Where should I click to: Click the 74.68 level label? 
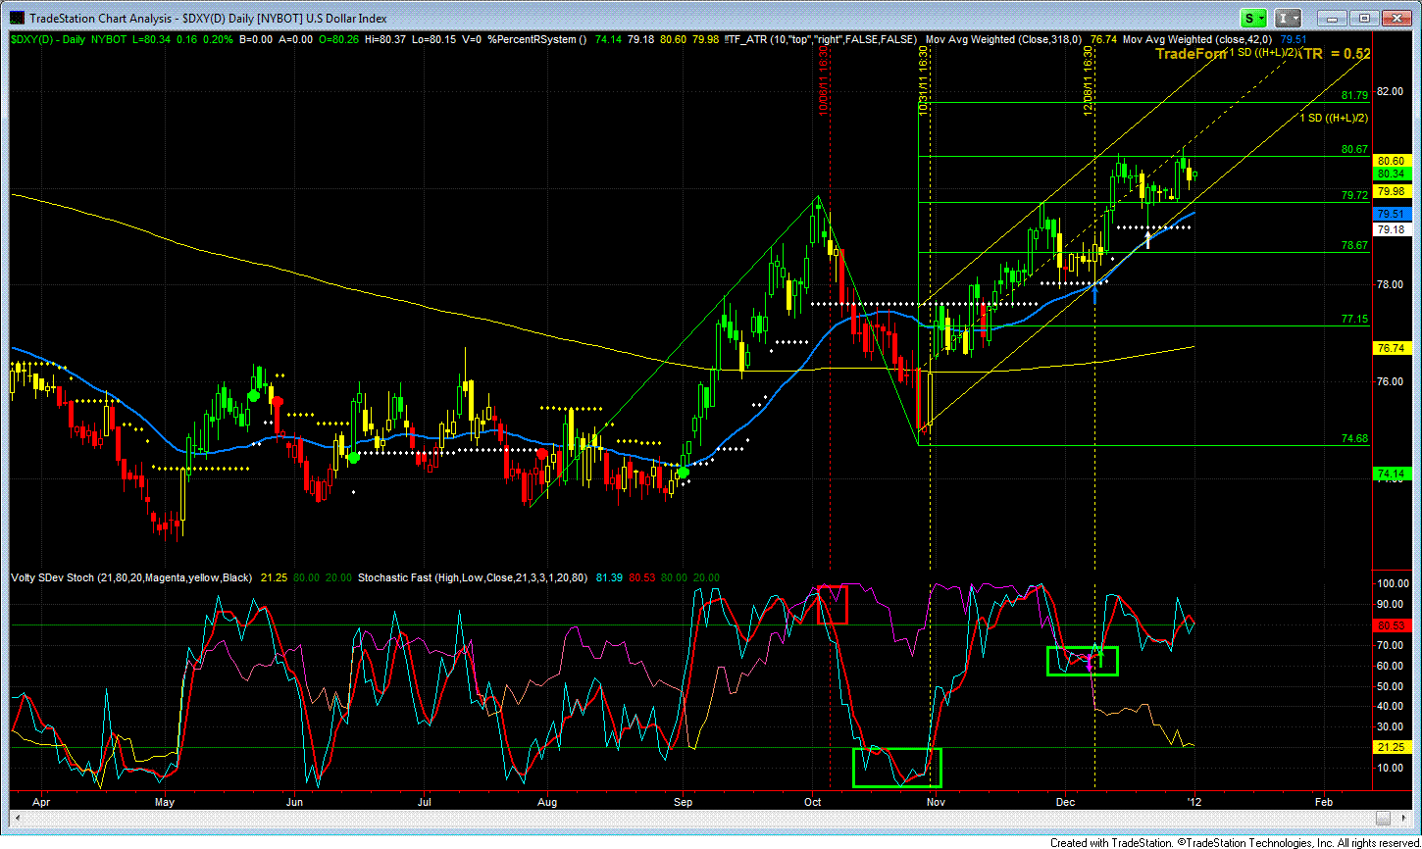[x=1354, y=438]
